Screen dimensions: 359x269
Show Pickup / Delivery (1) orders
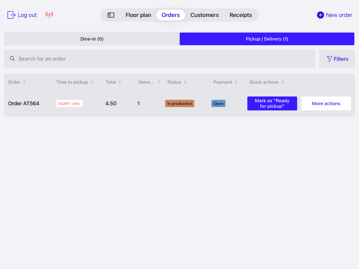click(267, 39)
